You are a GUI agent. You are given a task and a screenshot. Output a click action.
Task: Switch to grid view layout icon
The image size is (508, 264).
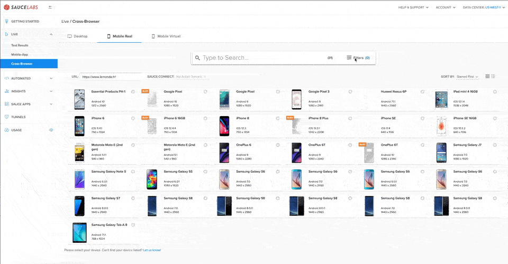point(487,76)
